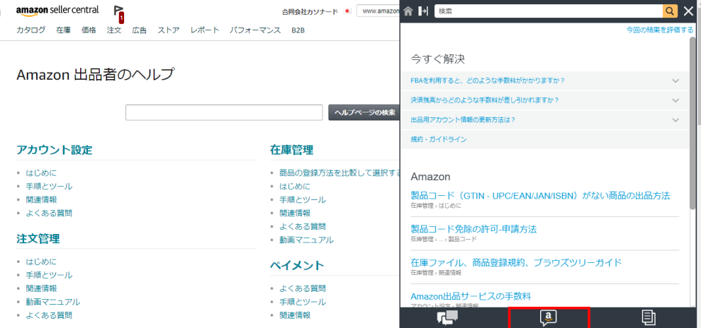Open 製品コードがない商品の出品方法 article
701x328 pixels.
click(540, 196)
